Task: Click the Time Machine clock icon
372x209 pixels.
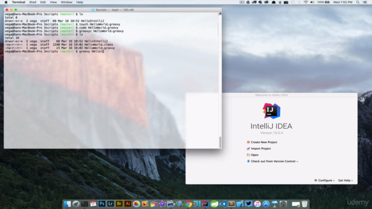Action: (x=293, y=2)
